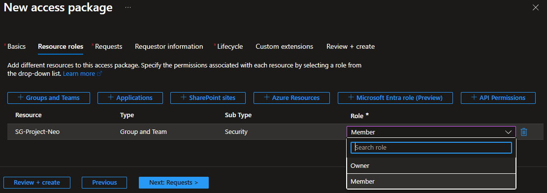Open the Custom extensions tab
Image resolution: width=547 pixels, height=193 pixels.
284,46
